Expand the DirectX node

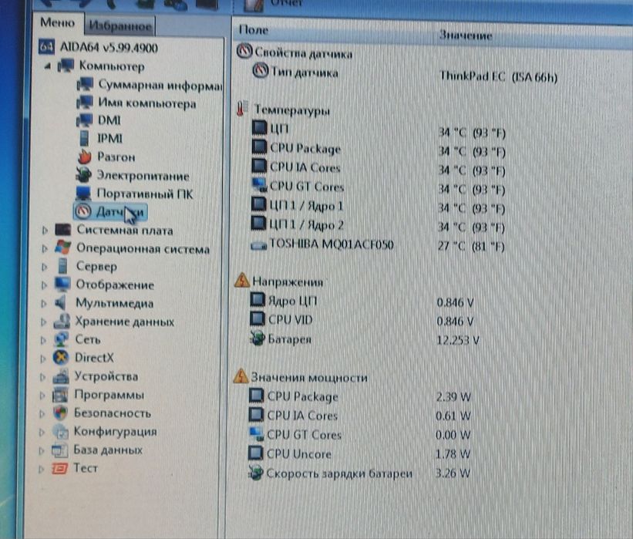pos(43,358)
